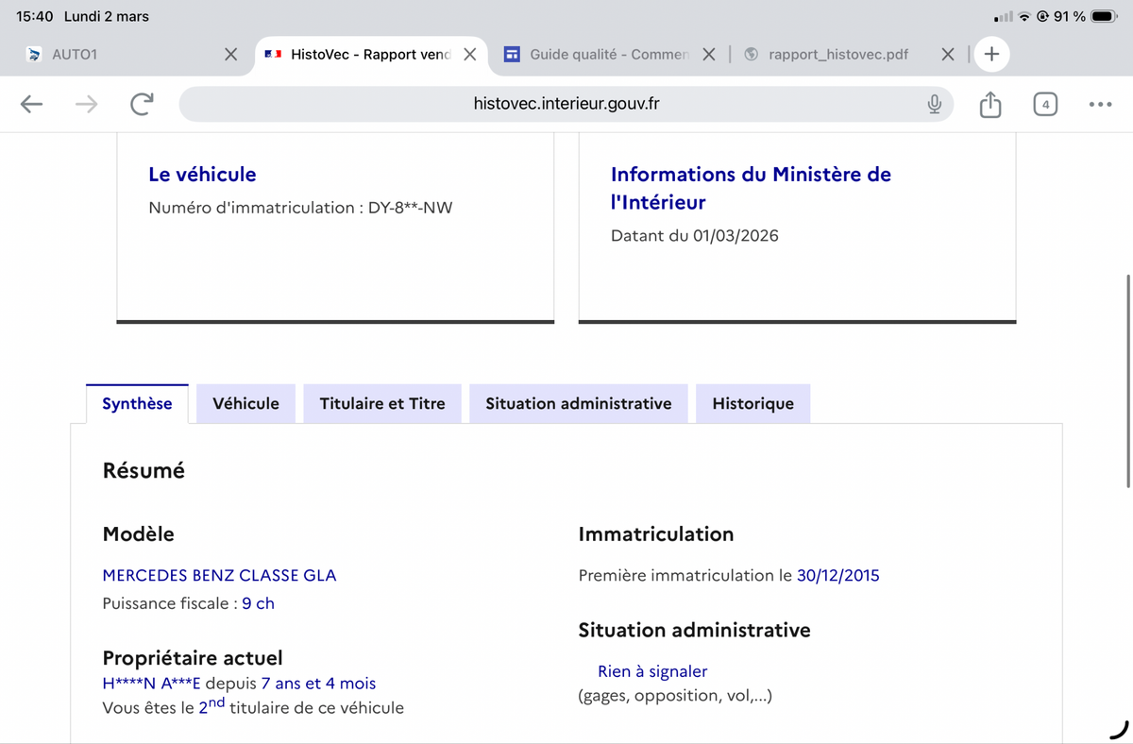The height and width of the screenshot is (744, 1133).
Task: Switch to the AUTO1 browser tab
Action: pyautogui.click(x=129, y=55)
